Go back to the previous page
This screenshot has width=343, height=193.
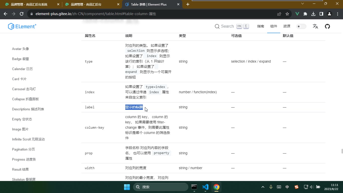6,14
